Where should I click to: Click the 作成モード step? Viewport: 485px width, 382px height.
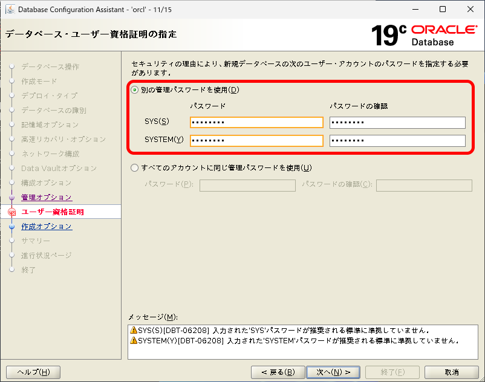click(39, 81)
